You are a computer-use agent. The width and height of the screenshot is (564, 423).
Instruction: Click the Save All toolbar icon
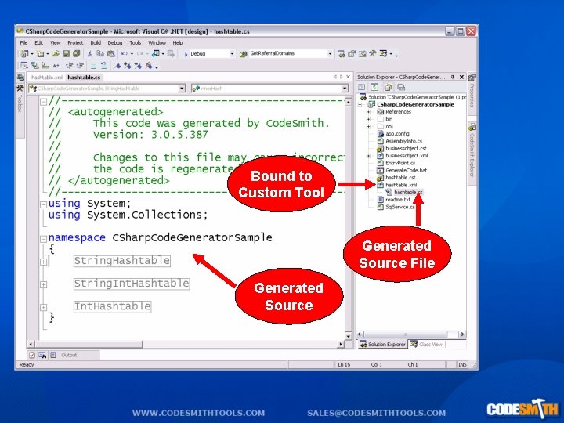tap(77, 54)
